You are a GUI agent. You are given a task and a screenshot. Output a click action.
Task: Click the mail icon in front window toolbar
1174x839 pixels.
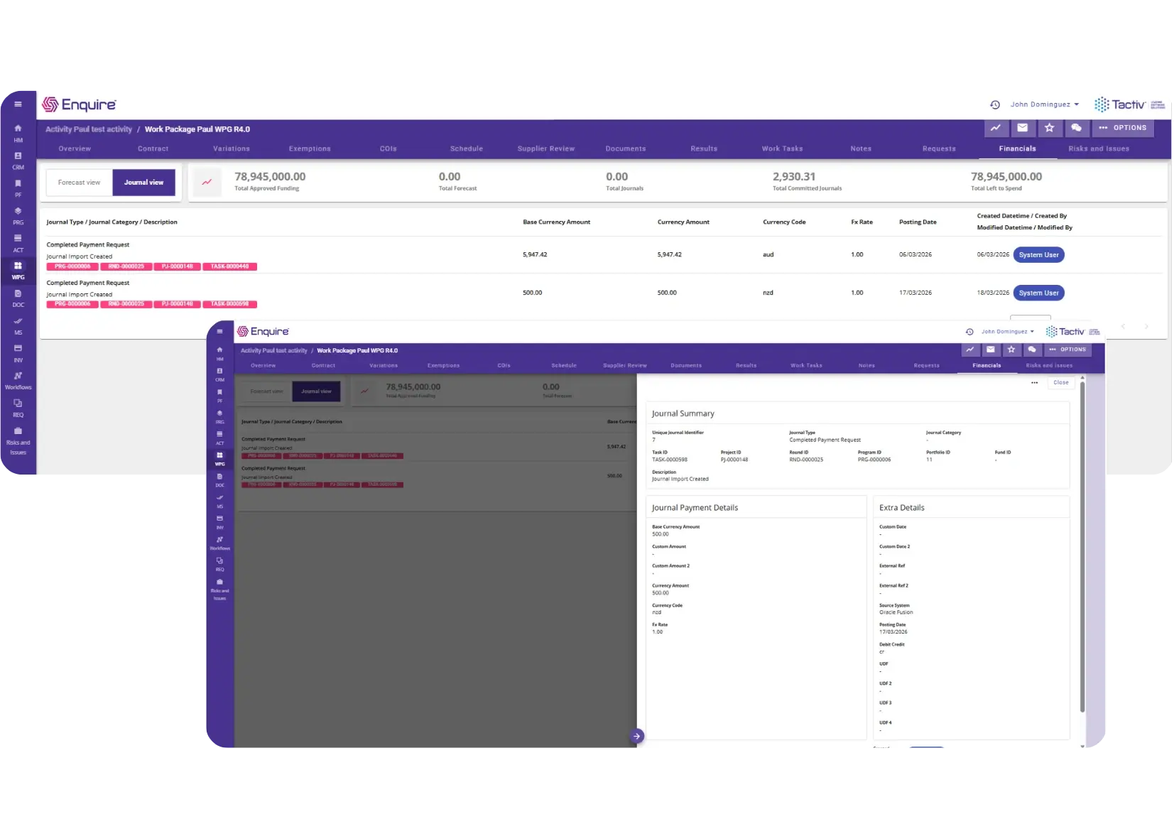click(991, 350)
